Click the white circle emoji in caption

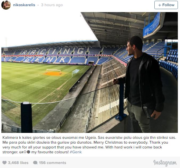pos(25,152)
